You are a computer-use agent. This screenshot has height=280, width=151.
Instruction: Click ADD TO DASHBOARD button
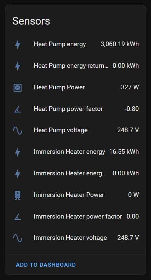[46, 265]
